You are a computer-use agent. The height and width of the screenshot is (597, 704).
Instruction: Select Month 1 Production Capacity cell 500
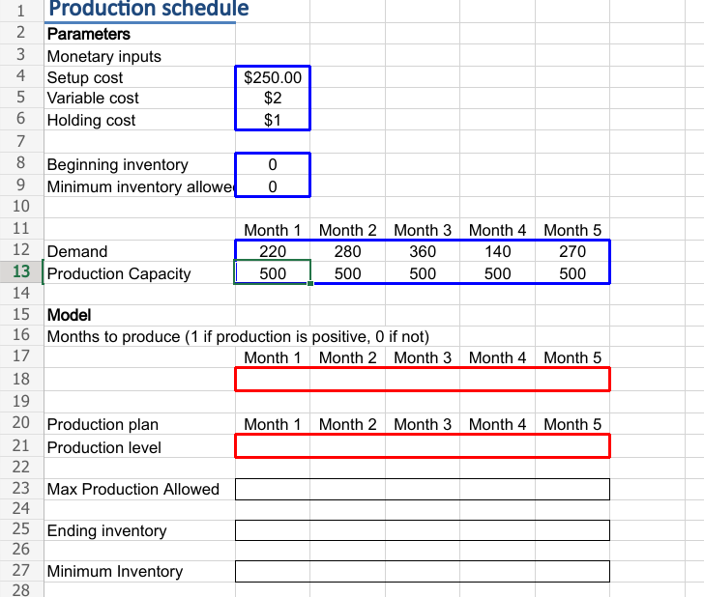pyautogui.click(x=273, y=272)
